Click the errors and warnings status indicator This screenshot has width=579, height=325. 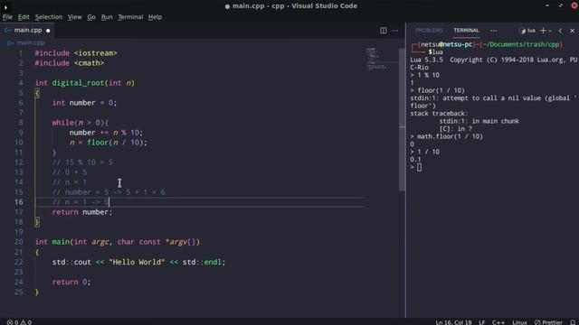point(19,322)
